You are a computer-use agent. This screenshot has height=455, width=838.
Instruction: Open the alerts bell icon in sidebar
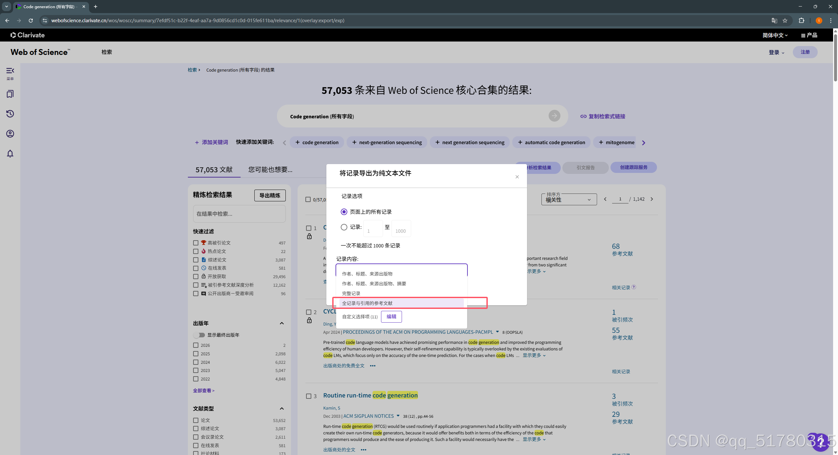(10, 154)
